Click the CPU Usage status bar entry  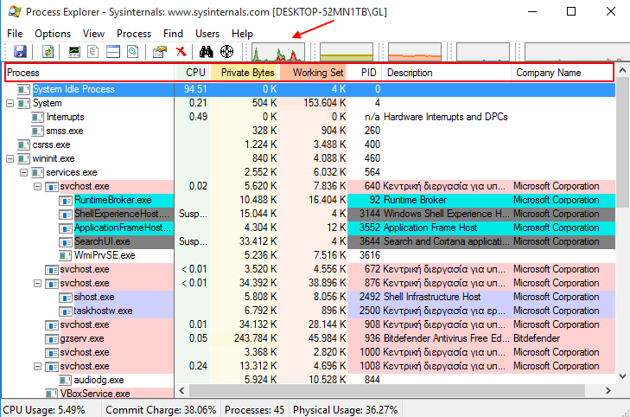click(x=44, y=410)
